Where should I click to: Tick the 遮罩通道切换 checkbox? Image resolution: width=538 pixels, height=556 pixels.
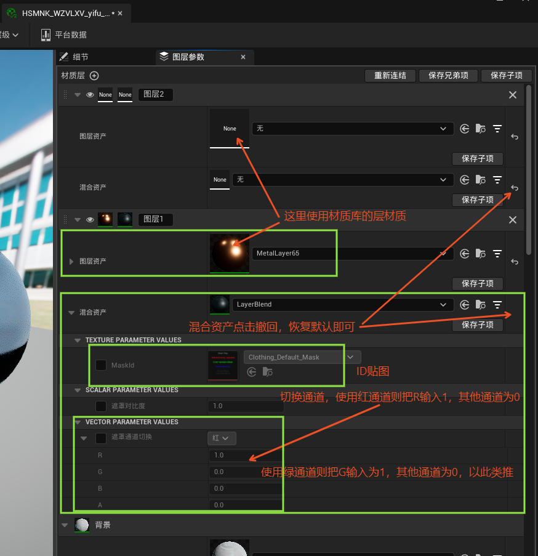(x=101, y=438)
